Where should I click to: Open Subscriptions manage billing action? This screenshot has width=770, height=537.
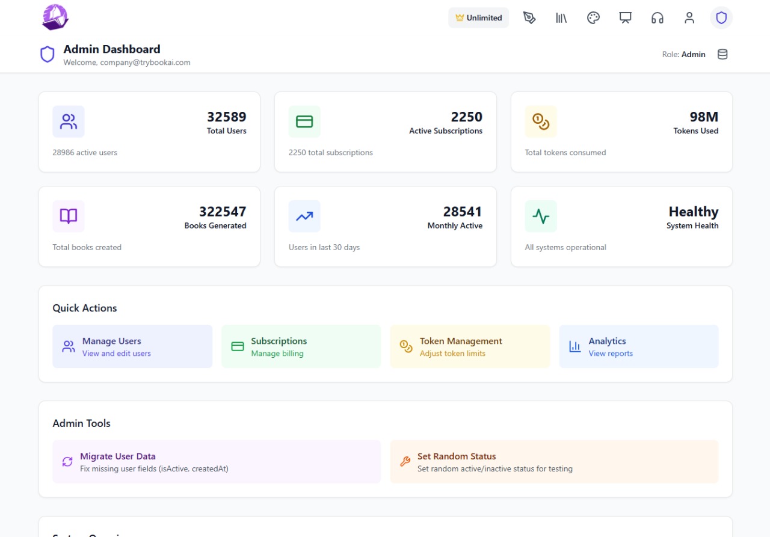301,346
